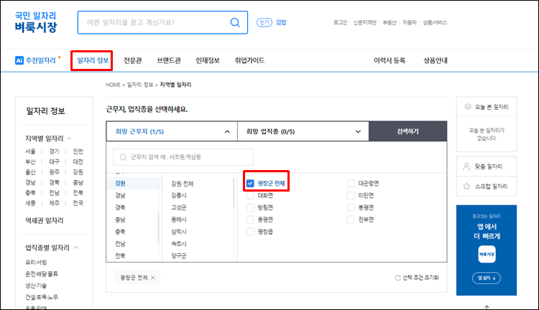
Task: Go to 이력서 등록
Action: pyautogui.click(x=390, y=60)
